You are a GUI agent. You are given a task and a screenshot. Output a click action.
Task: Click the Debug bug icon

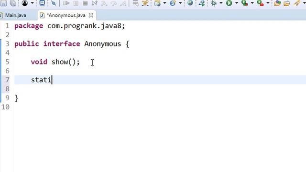[214, 3]
